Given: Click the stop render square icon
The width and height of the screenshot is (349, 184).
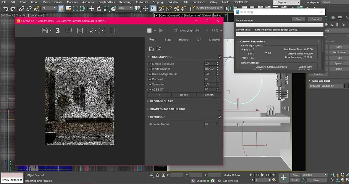Looking at the screenshot, I should pyautogui.click(x=149, y=30).
